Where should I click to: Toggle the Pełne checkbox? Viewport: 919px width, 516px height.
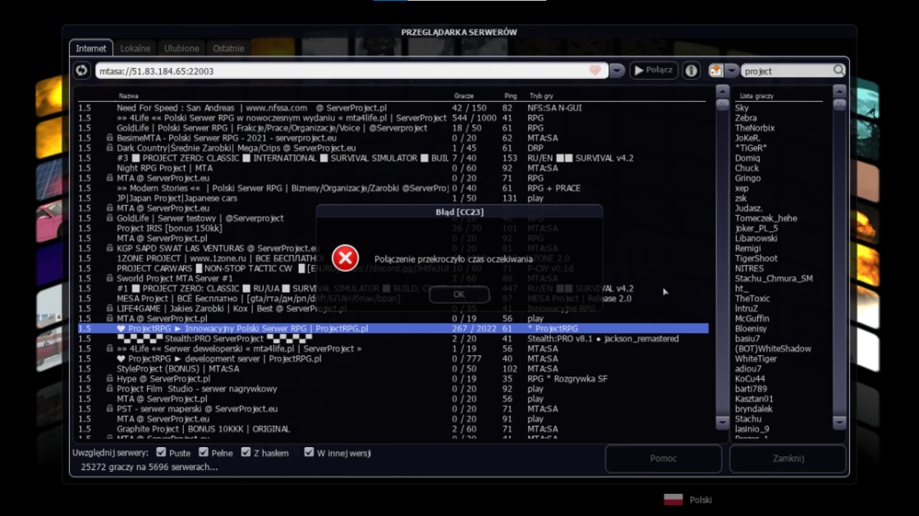tap(203, 452)
